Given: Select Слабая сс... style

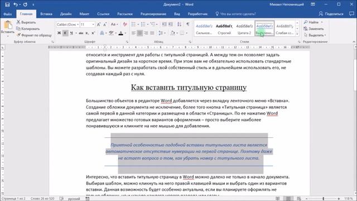Looking at the screenshot, I should pos(284,29).
